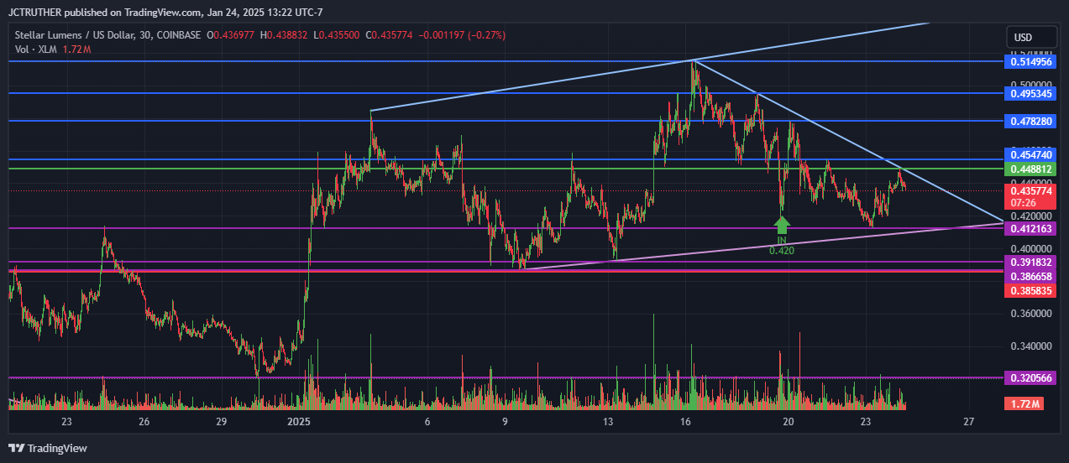Click the 0.385835 price label

(1030, 289)
